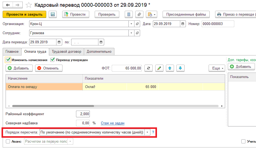This screenshot has width=256, height=149.
Task: Uncheck the Перевод утвержден checkbox
Action: (52, 60)
